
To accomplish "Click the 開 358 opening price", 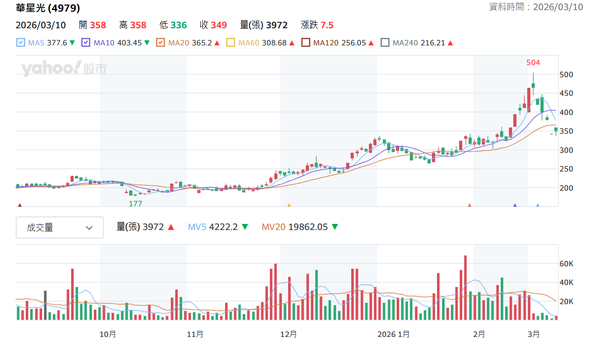I will click(92, 25).
